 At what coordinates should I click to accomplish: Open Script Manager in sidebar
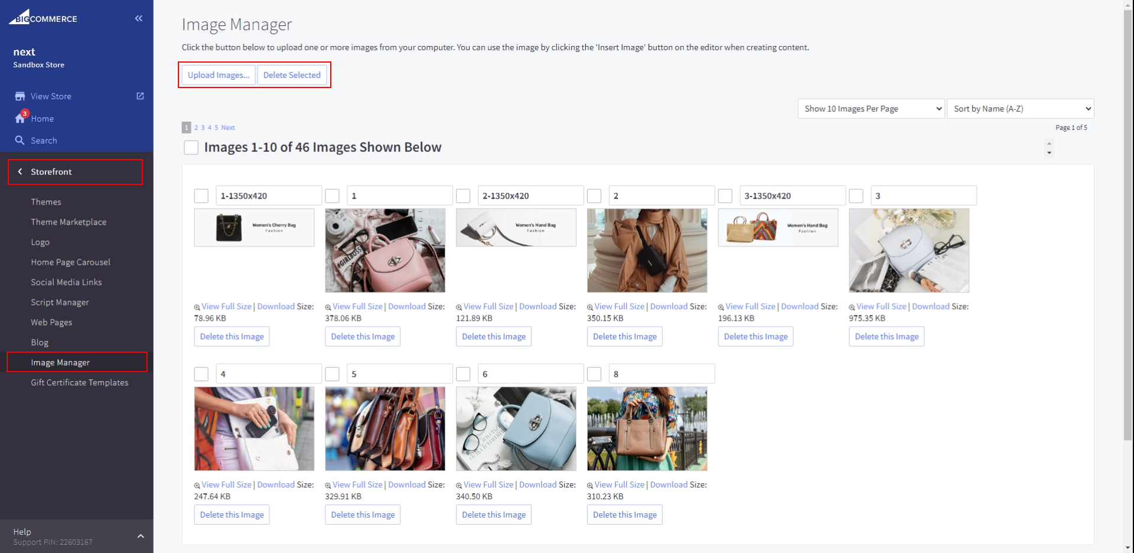[x=60, y=302]
